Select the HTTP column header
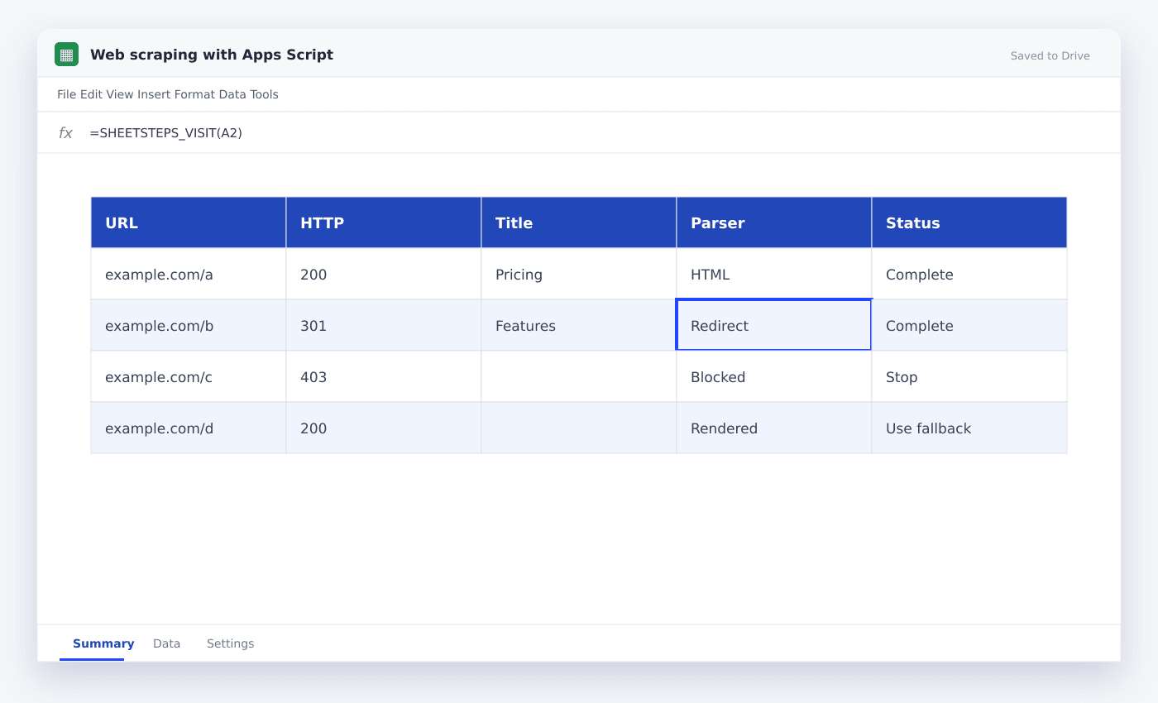Viewport: 1158px width, 703px height. coord(384,222)
